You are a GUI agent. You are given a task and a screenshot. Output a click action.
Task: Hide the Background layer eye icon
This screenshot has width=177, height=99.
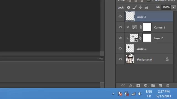point(120,59)
